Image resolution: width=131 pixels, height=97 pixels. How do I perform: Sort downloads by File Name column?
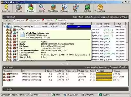(21, 24)
